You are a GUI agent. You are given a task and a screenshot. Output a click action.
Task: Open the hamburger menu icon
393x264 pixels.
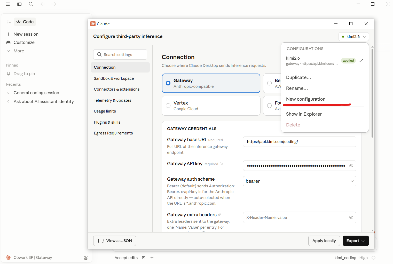tap(8, 4)
